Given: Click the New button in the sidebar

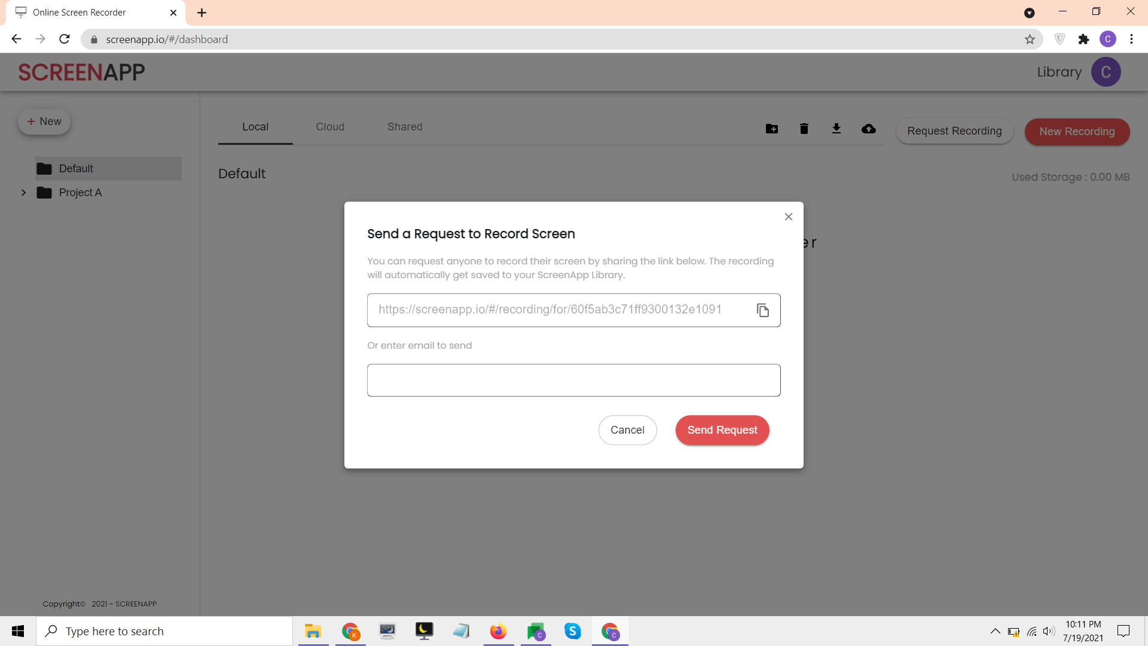Looking at the screenshot, I should coord(44,121).
